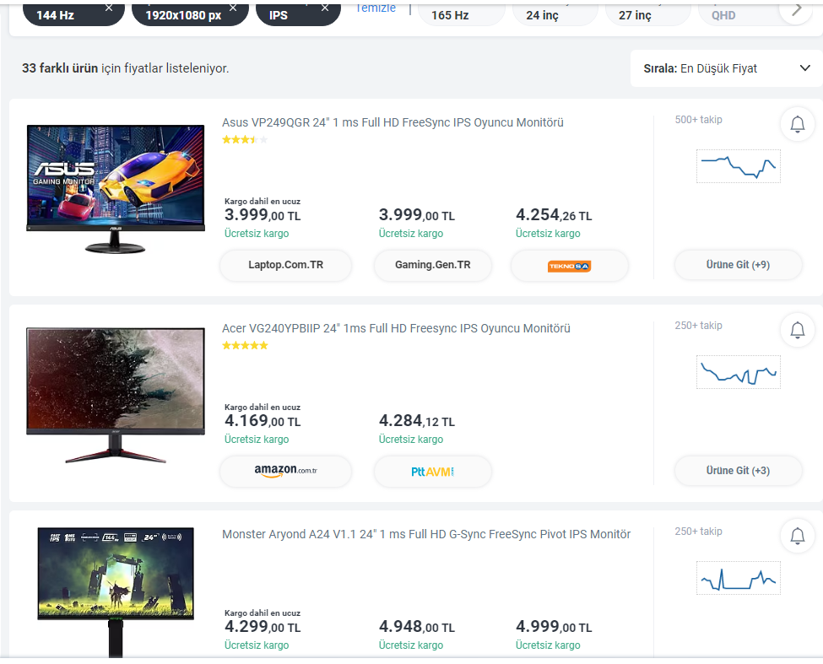Click the 3.999,00 TL price above Laptop.Com.TR
Screen dimensions: 823x664
coord(263,214)
